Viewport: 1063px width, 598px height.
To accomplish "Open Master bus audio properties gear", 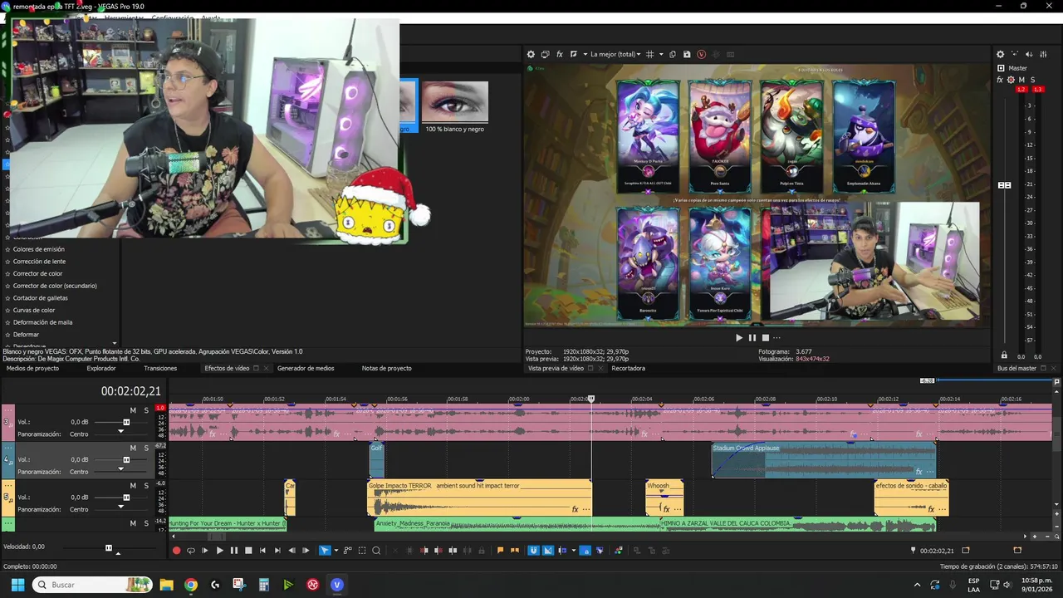I will click(1000, 54).
